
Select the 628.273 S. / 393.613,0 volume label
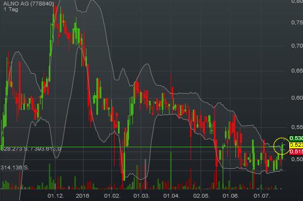(31, 149)
